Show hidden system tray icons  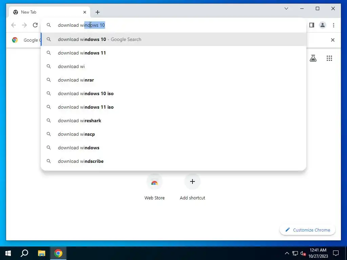[x=287, y=253]
